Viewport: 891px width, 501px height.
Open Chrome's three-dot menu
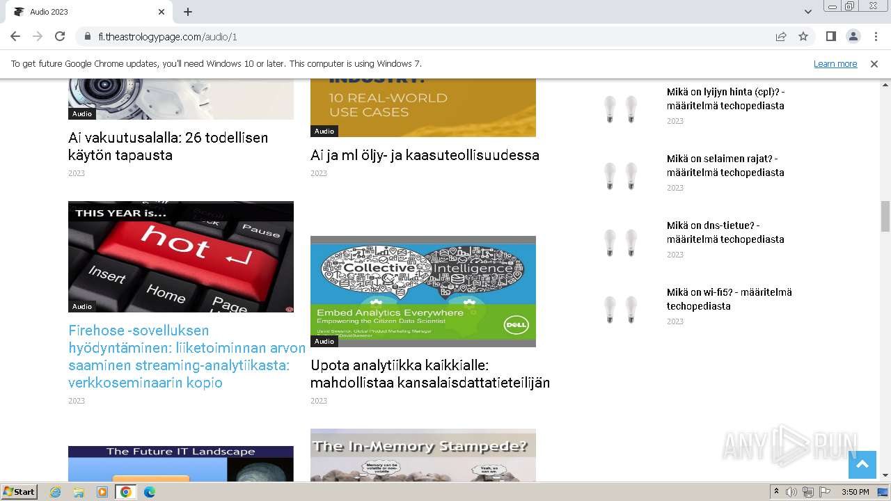pos(875,36)
